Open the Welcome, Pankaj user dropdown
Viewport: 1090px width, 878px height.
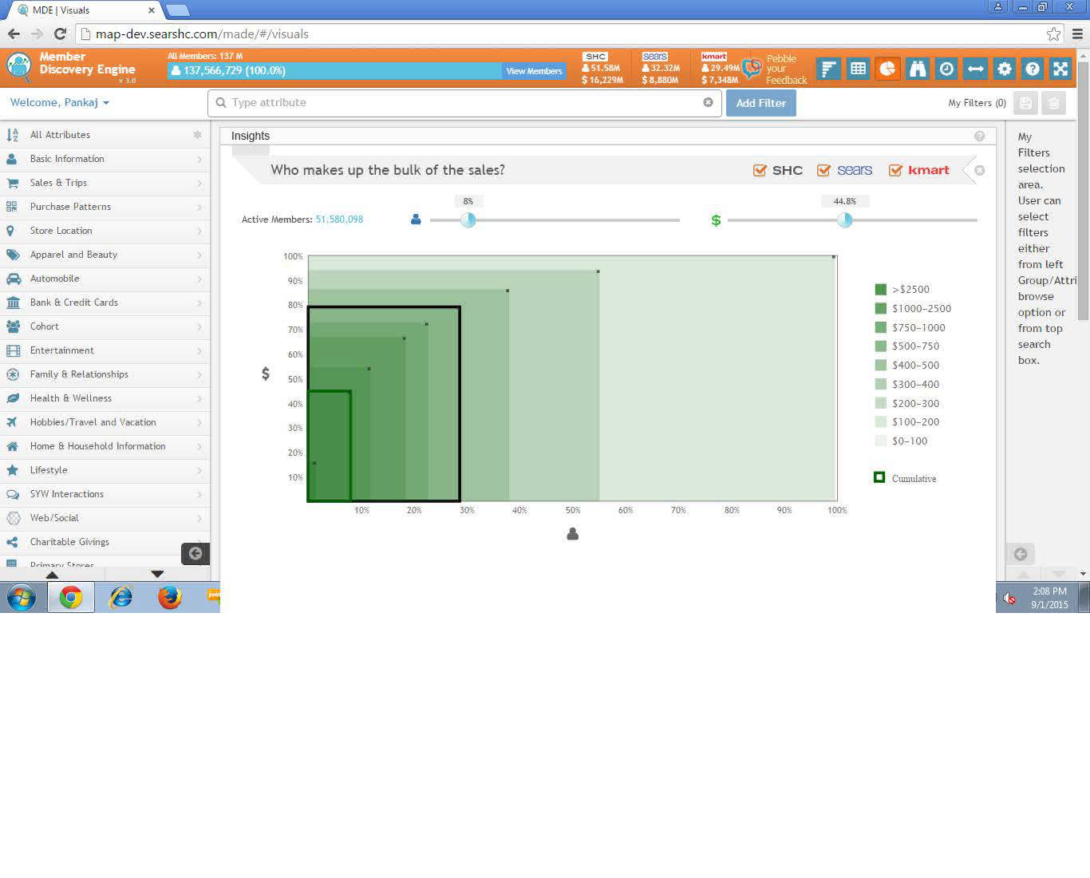[x=60, y=103]
